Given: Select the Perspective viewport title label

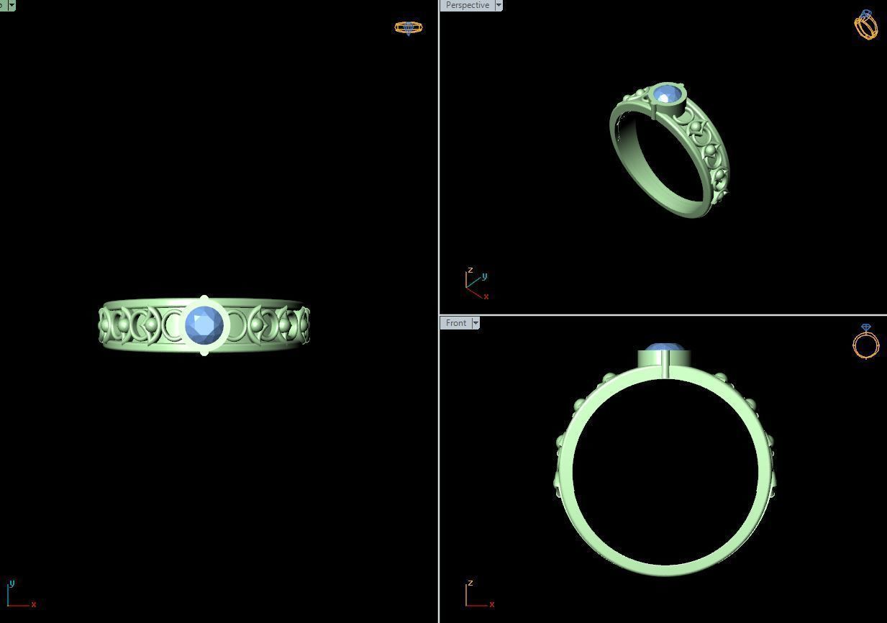Looking at the screenshot, I should tap(467, 5).
